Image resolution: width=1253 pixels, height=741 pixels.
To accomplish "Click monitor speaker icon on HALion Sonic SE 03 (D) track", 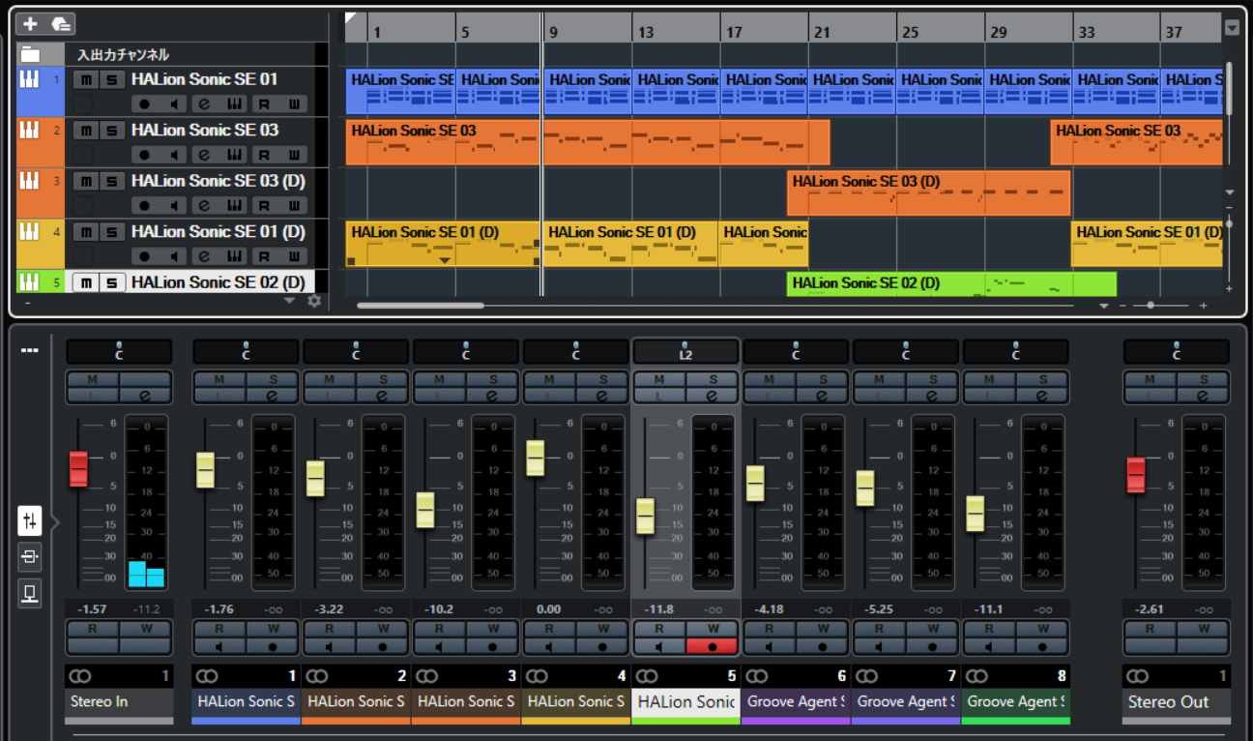I will click(174, 205).
